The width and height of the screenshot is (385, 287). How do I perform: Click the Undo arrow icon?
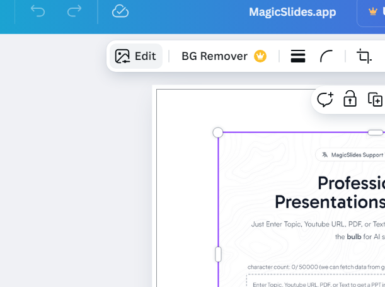coord(38,11)
